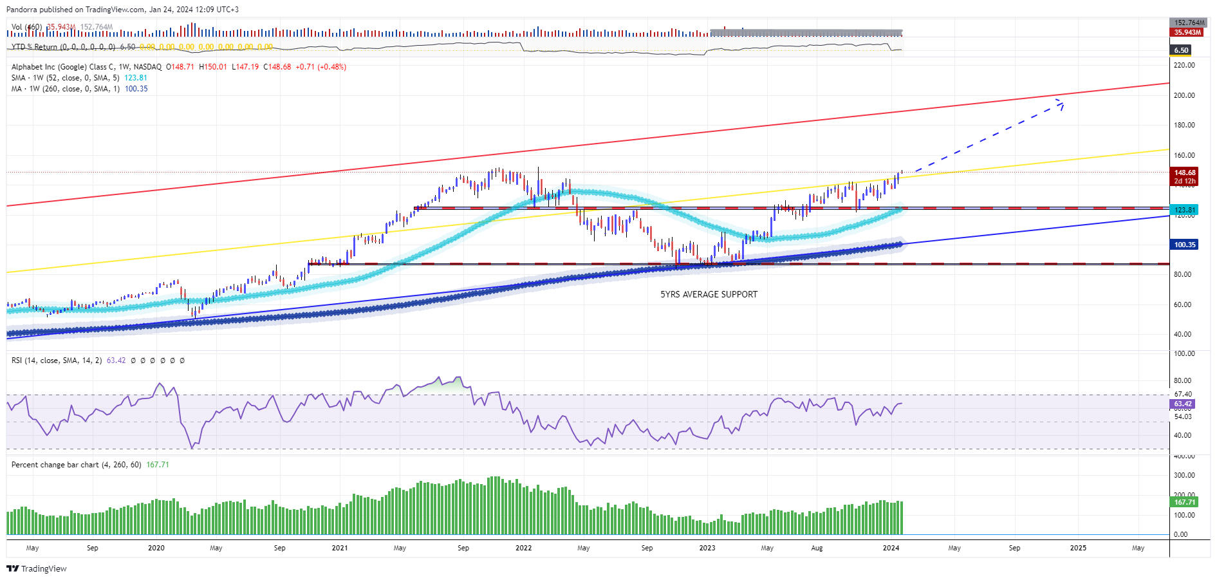
Task: Click the 200.00 price axis label
Action: tap(1184, 95)
